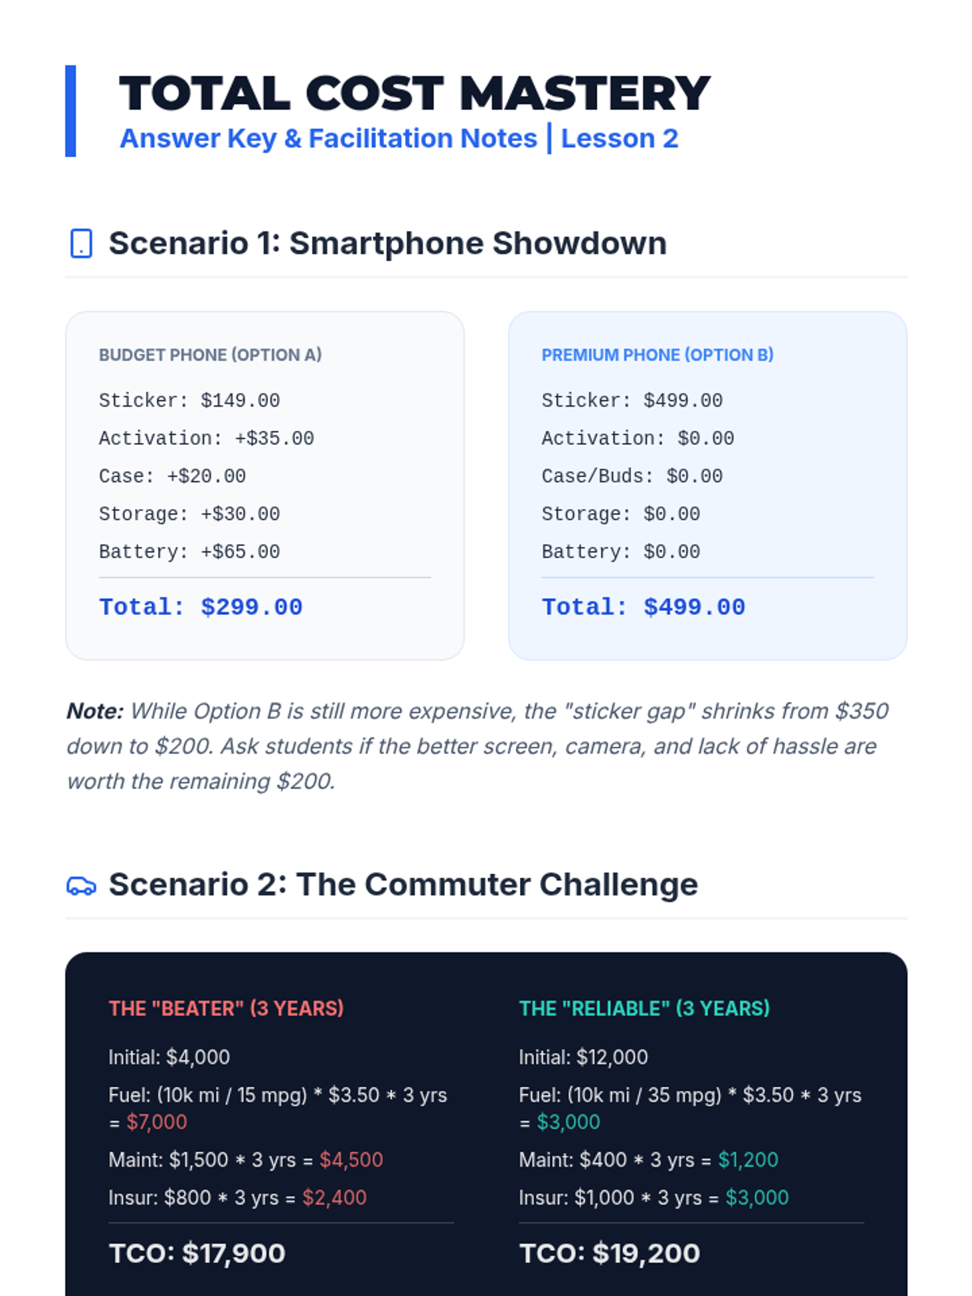Click the Premium Phone Total: $499.00
The image size is (972, 1296).
[644, 607]
